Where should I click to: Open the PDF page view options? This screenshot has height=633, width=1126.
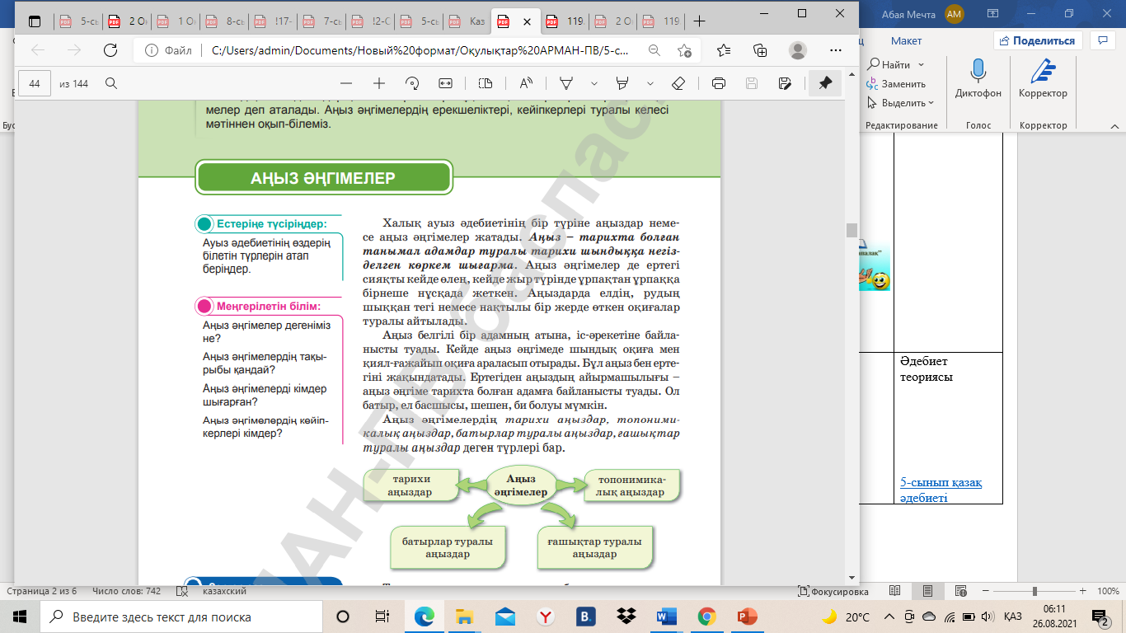tap(486, 83)
